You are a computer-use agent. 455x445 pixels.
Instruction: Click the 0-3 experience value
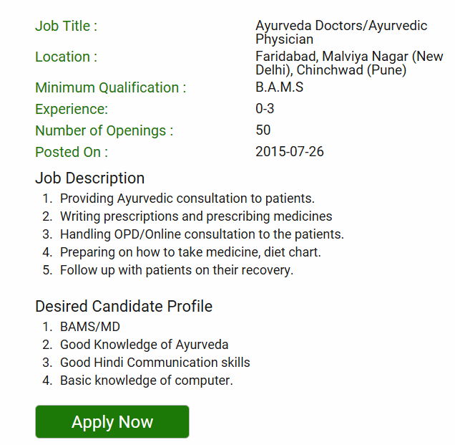pyautogui.click(x=265, y=109)
